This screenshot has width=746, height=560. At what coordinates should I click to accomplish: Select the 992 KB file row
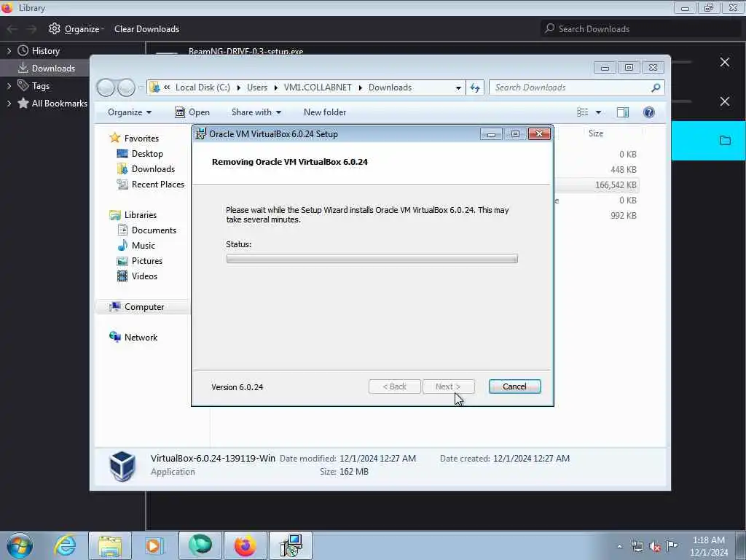597,215
